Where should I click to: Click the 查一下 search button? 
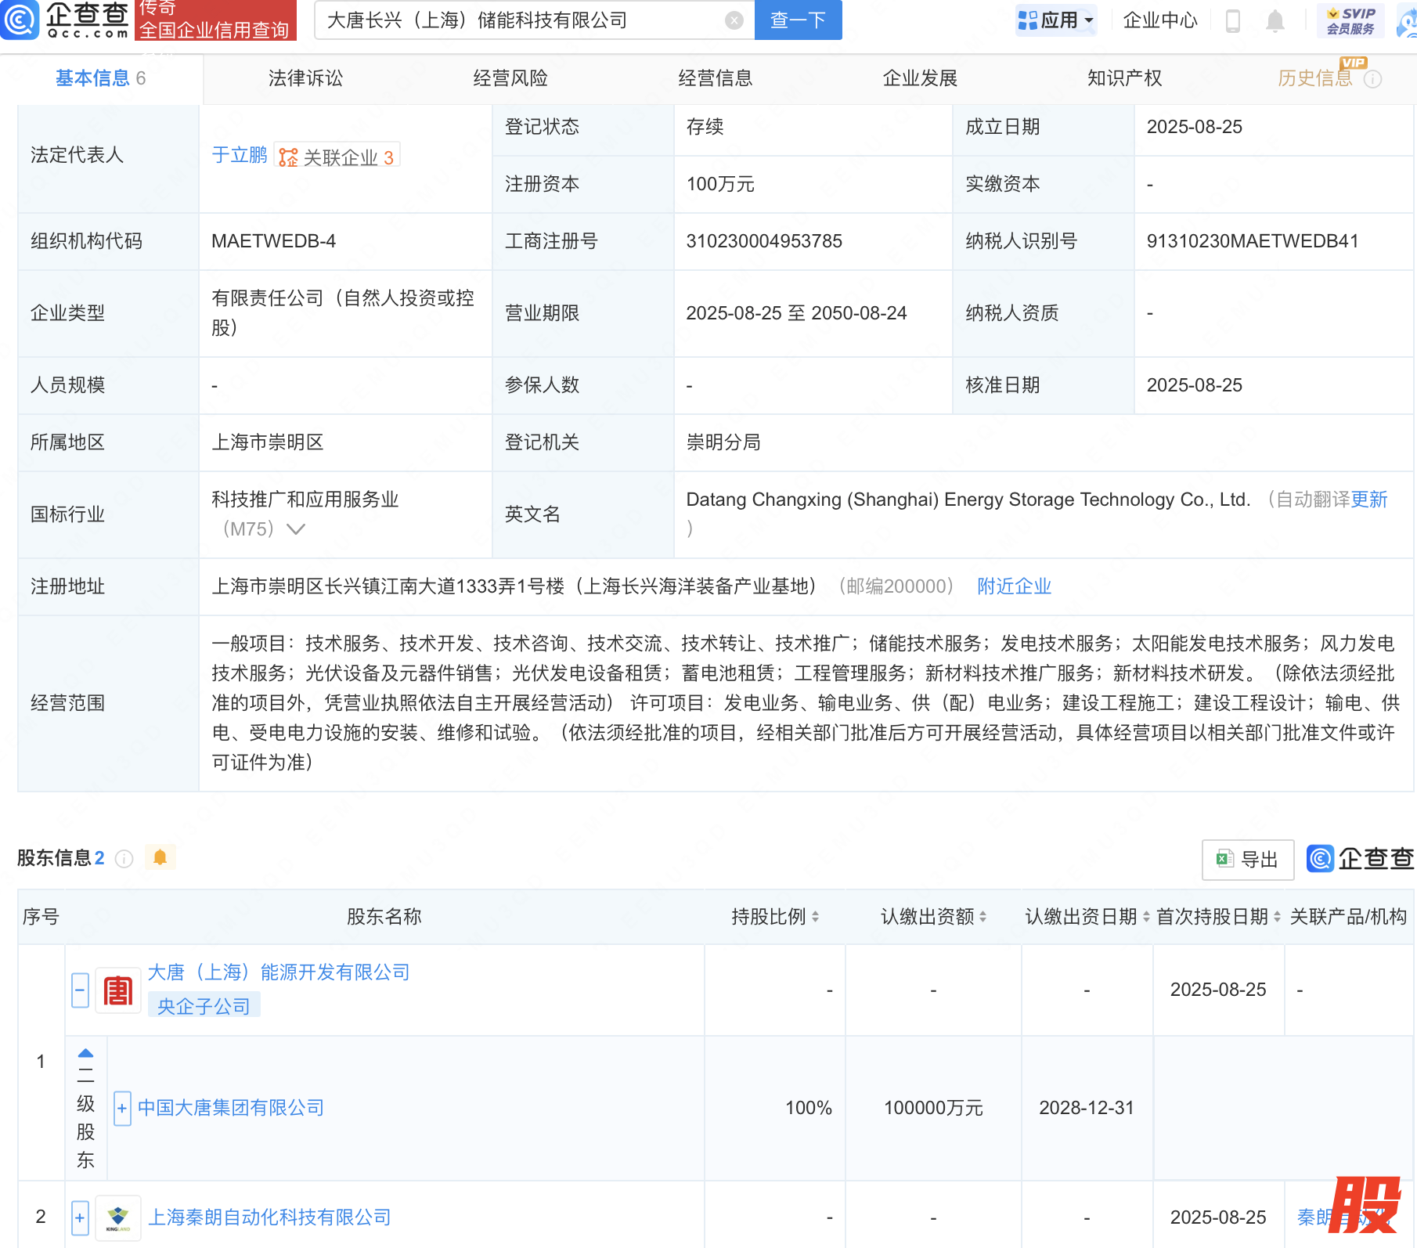point(798,20)
